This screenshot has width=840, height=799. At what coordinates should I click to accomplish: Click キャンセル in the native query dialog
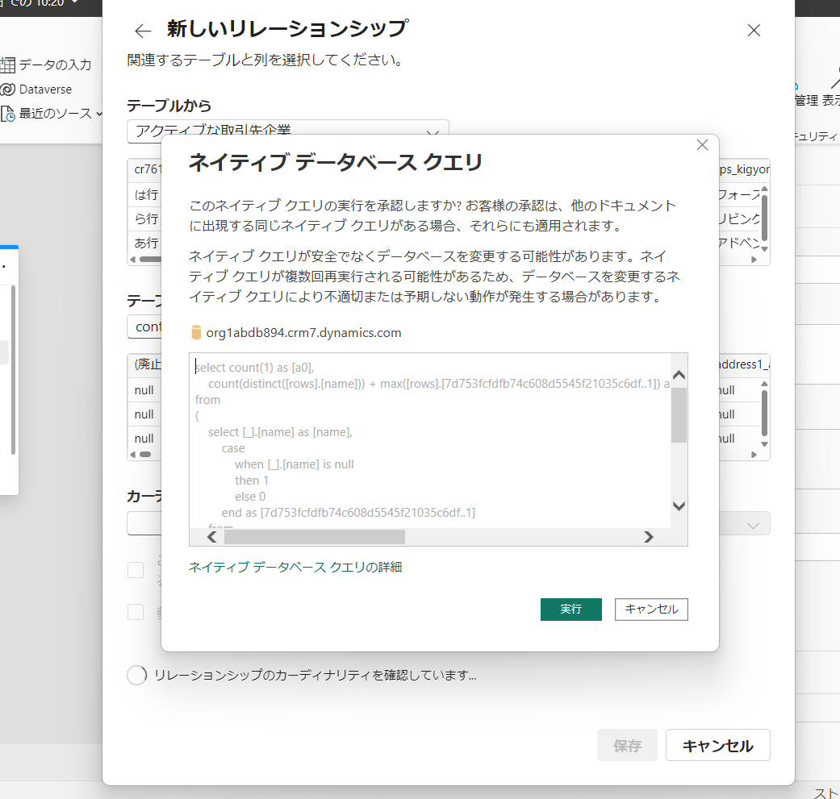point(651,609)
